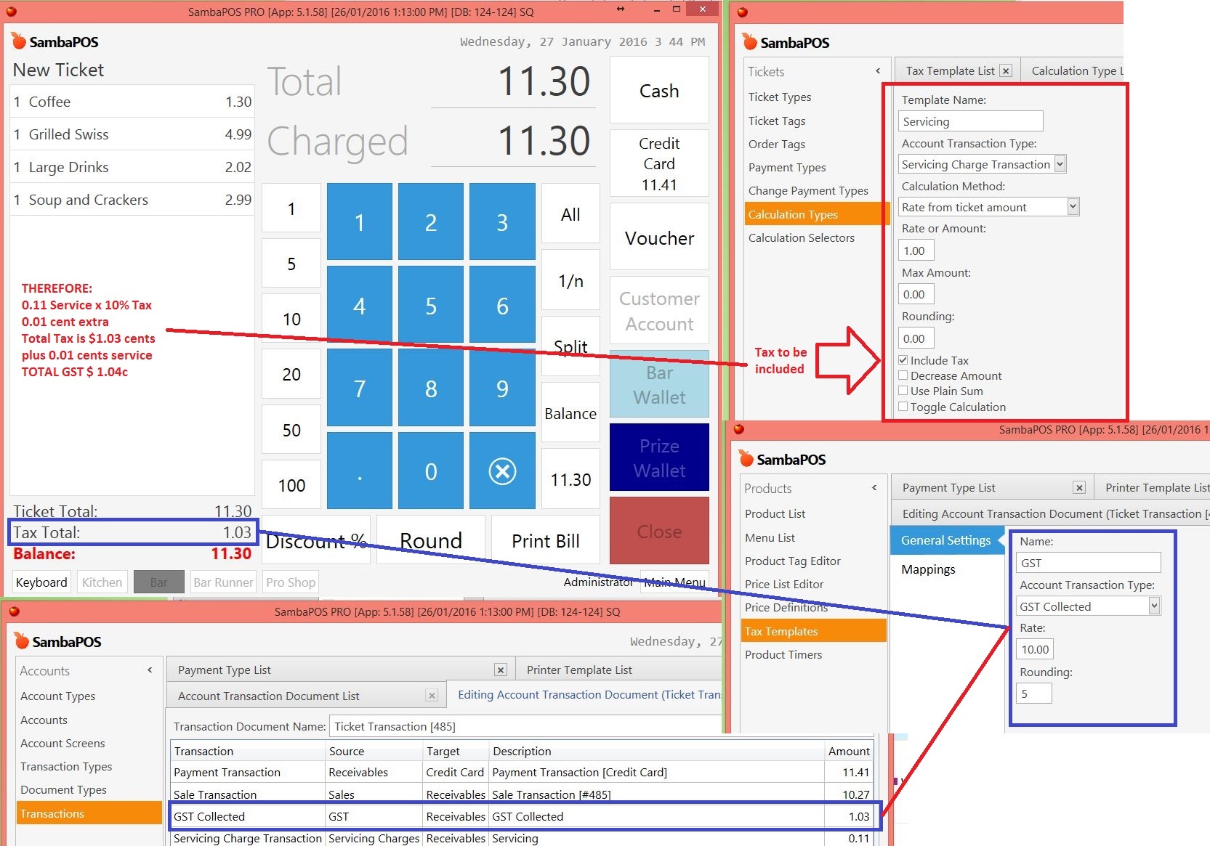The image size is (1210, 846).
Task: Switch to the Mappings tab
Action: point(928,569)
